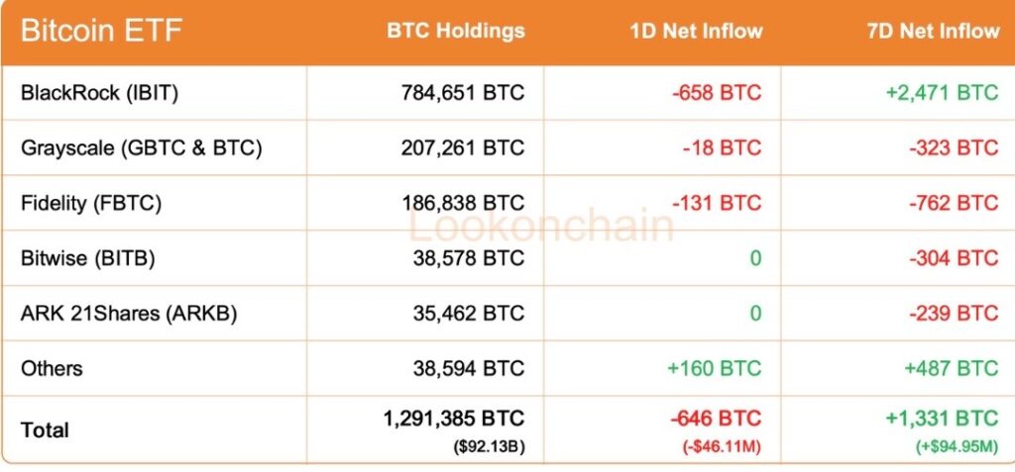This screenshot has width=1015, height=472.
Task: Select the Fidelity (FBTC) row label
Action: pyautogui.click(x=91, y=204)
